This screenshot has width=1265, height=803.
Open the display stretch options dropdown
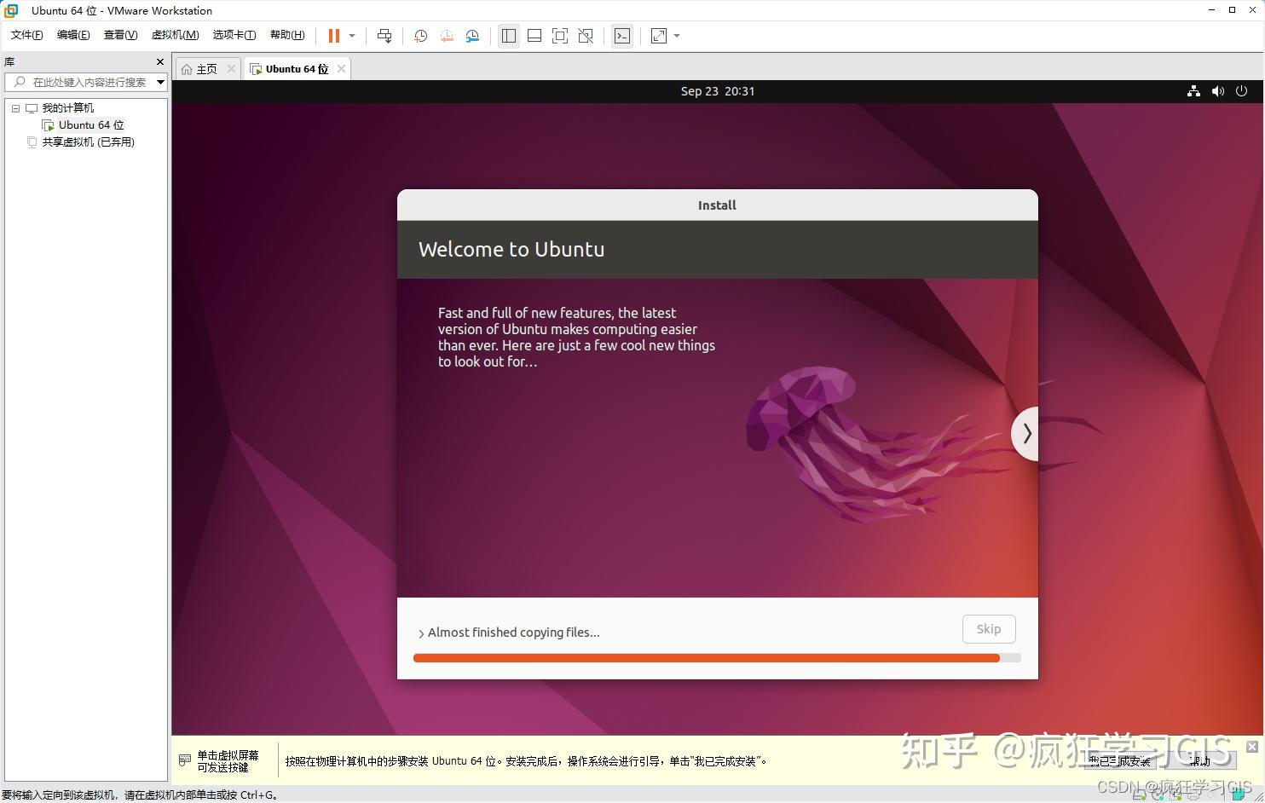tap(676, 36)
